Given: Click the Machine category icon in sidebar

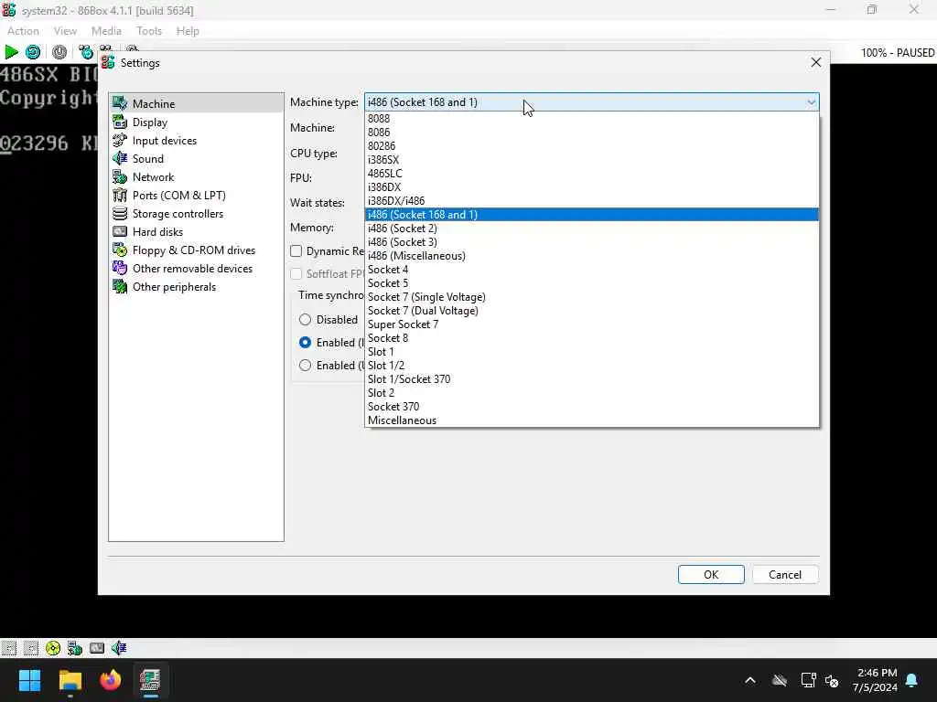Looking at the screenshot, I should point(120,103).
